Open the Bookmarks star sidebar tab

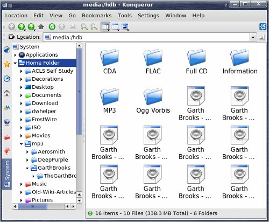tap(7, 64)
